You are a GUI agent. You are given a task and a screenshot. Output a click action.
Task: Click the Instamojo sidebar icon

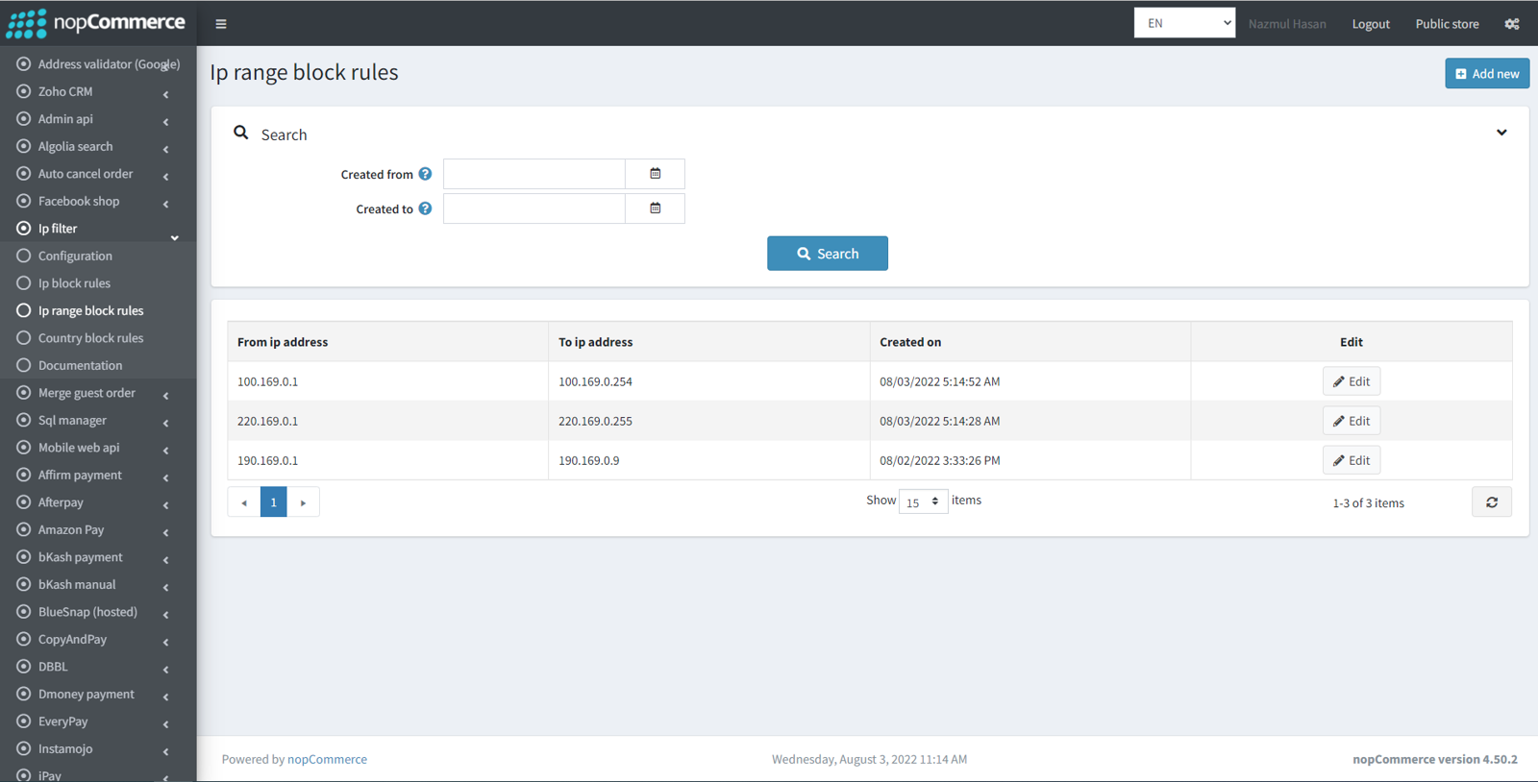[24, 748]
